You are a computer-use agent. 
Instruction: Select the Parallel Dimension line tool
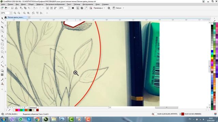pos(2,62)
